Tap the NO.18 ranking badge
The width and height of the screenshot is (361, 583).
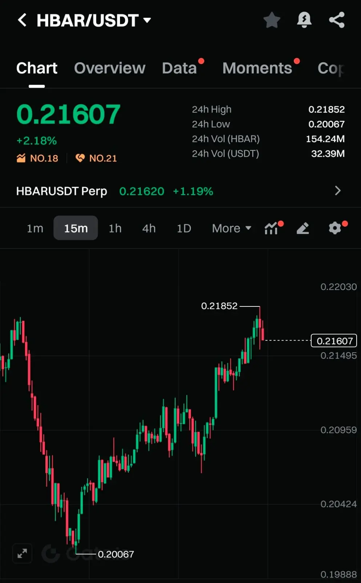pos(37,158)
